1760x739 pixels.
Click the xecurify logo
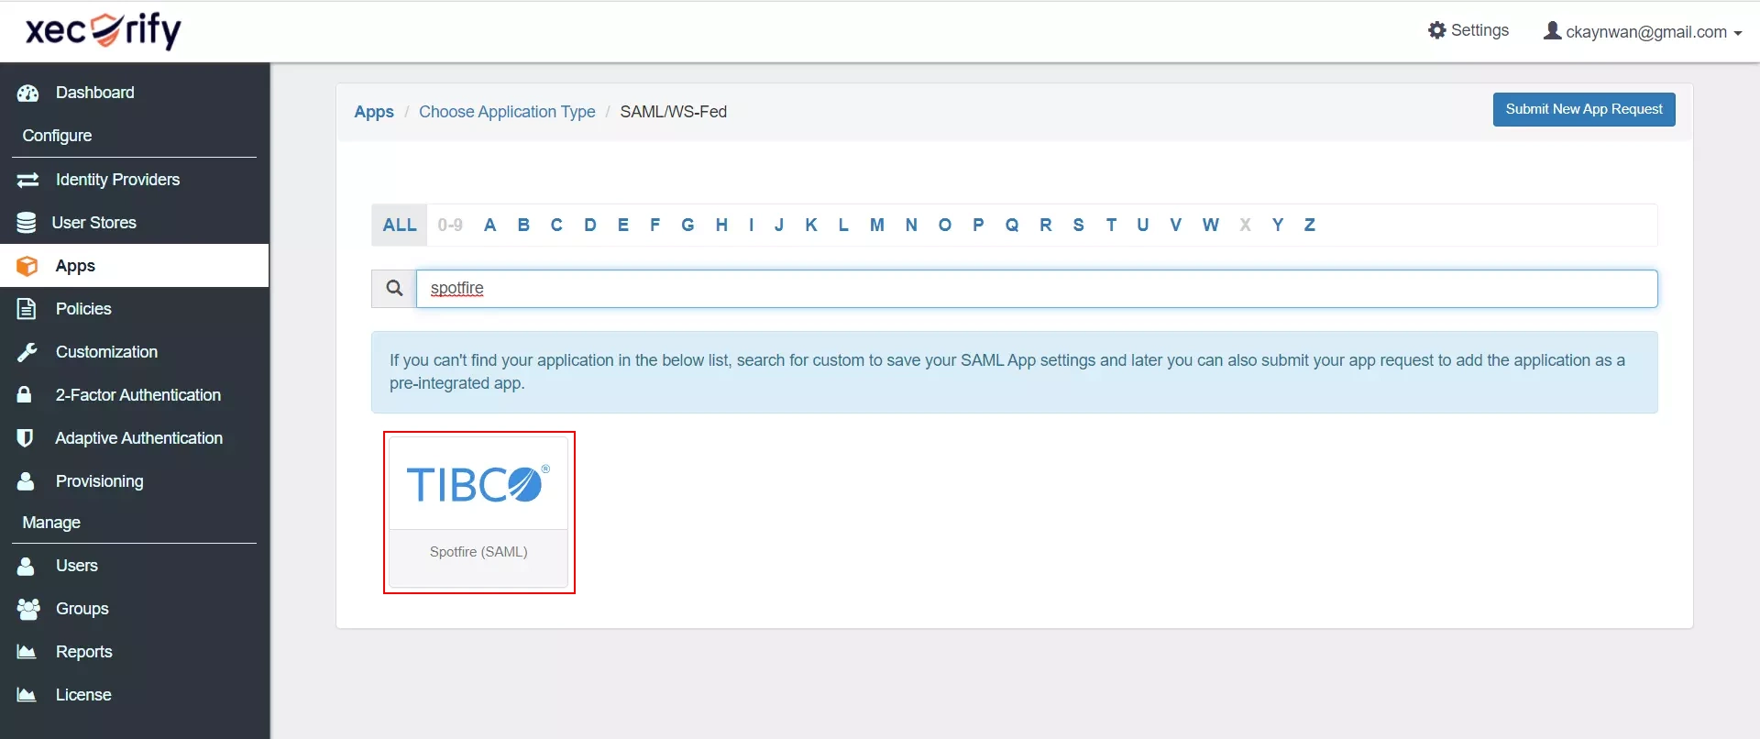click(104, 30)
